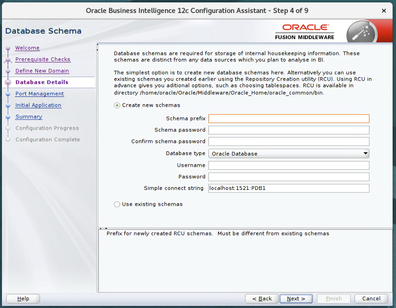The height and width of the screenshot is (308, 396).
Task: Click the Help button
Action: (23, 299)
